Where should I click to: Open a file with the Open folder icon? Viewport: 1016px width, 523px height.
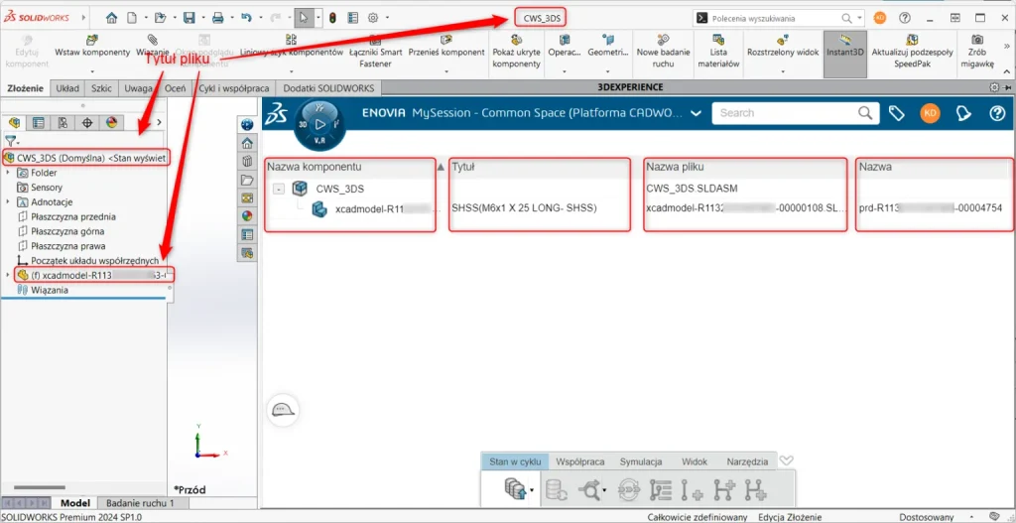160,18
